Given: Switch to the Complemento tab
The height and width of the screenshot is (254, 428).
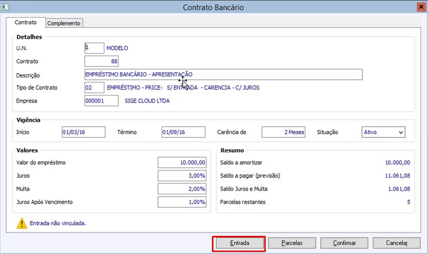Looking at the screenshot, I should coord(64,23).
